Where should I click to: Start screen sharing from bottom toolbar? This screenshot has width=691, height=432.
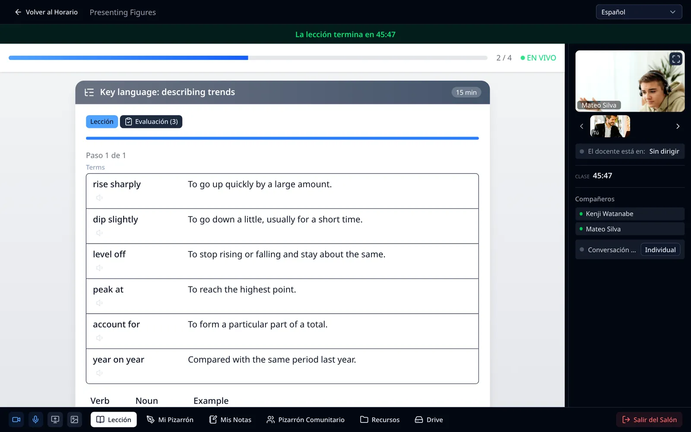coord(55,419)
